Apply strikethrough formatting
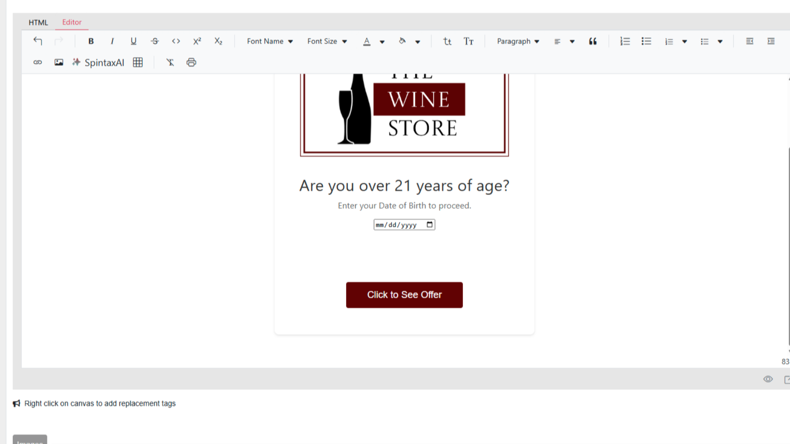This screenshot has width=790, height=444. pos(155,41)
